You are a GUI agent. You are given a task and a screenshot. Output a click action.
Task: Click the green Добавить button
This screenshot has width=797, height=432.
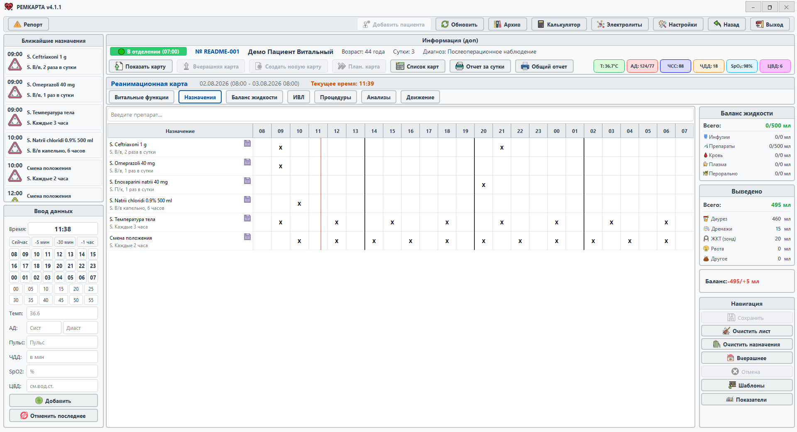tap(54, 401)
